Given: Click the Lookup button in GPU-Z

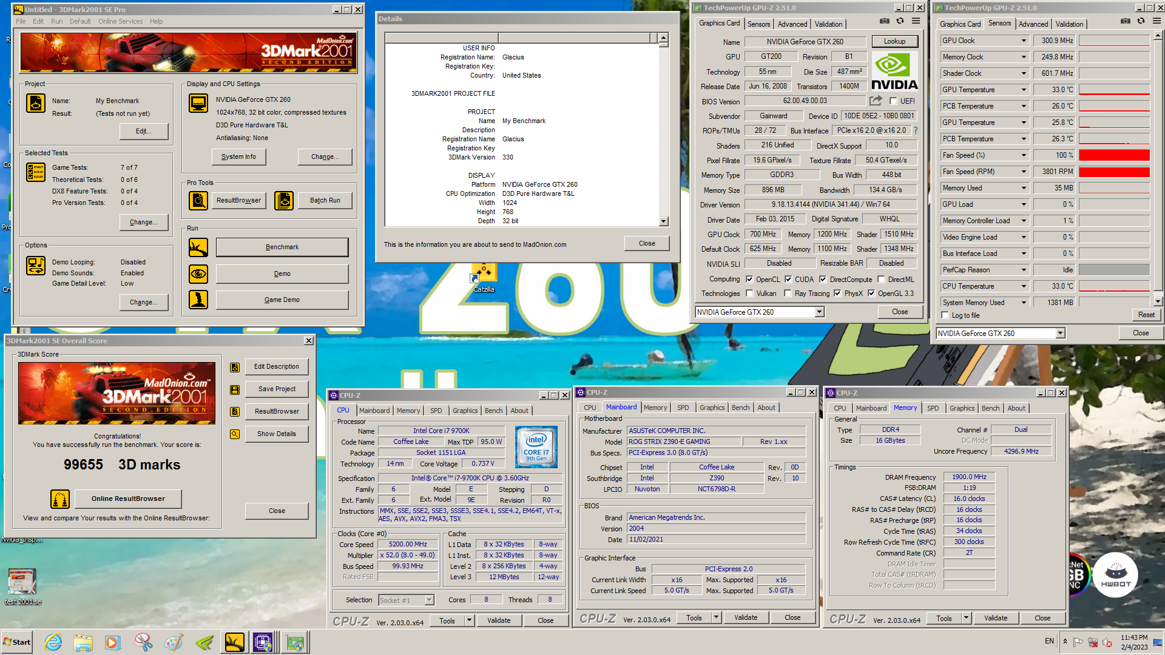Looking at the screenshot, I should click(x=894, y=42).
